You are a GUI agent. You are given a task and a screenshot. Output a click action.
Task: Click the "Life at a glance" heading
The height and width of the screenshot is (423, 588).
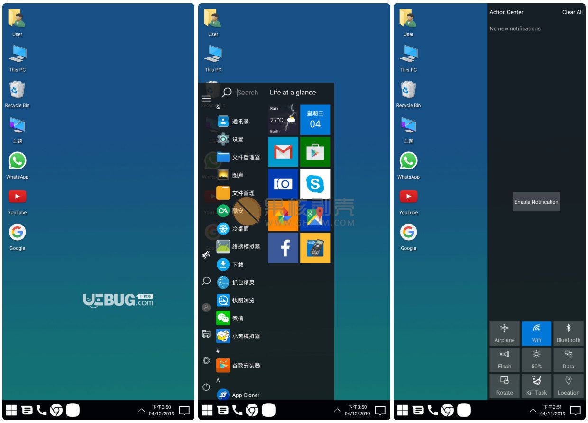293,93
